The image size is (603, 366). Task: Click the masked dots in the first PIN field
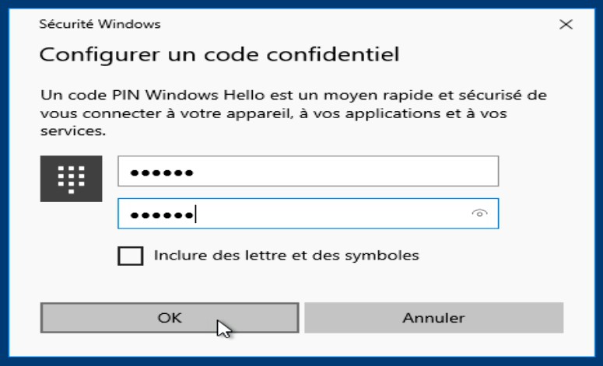tap(162, 172)
